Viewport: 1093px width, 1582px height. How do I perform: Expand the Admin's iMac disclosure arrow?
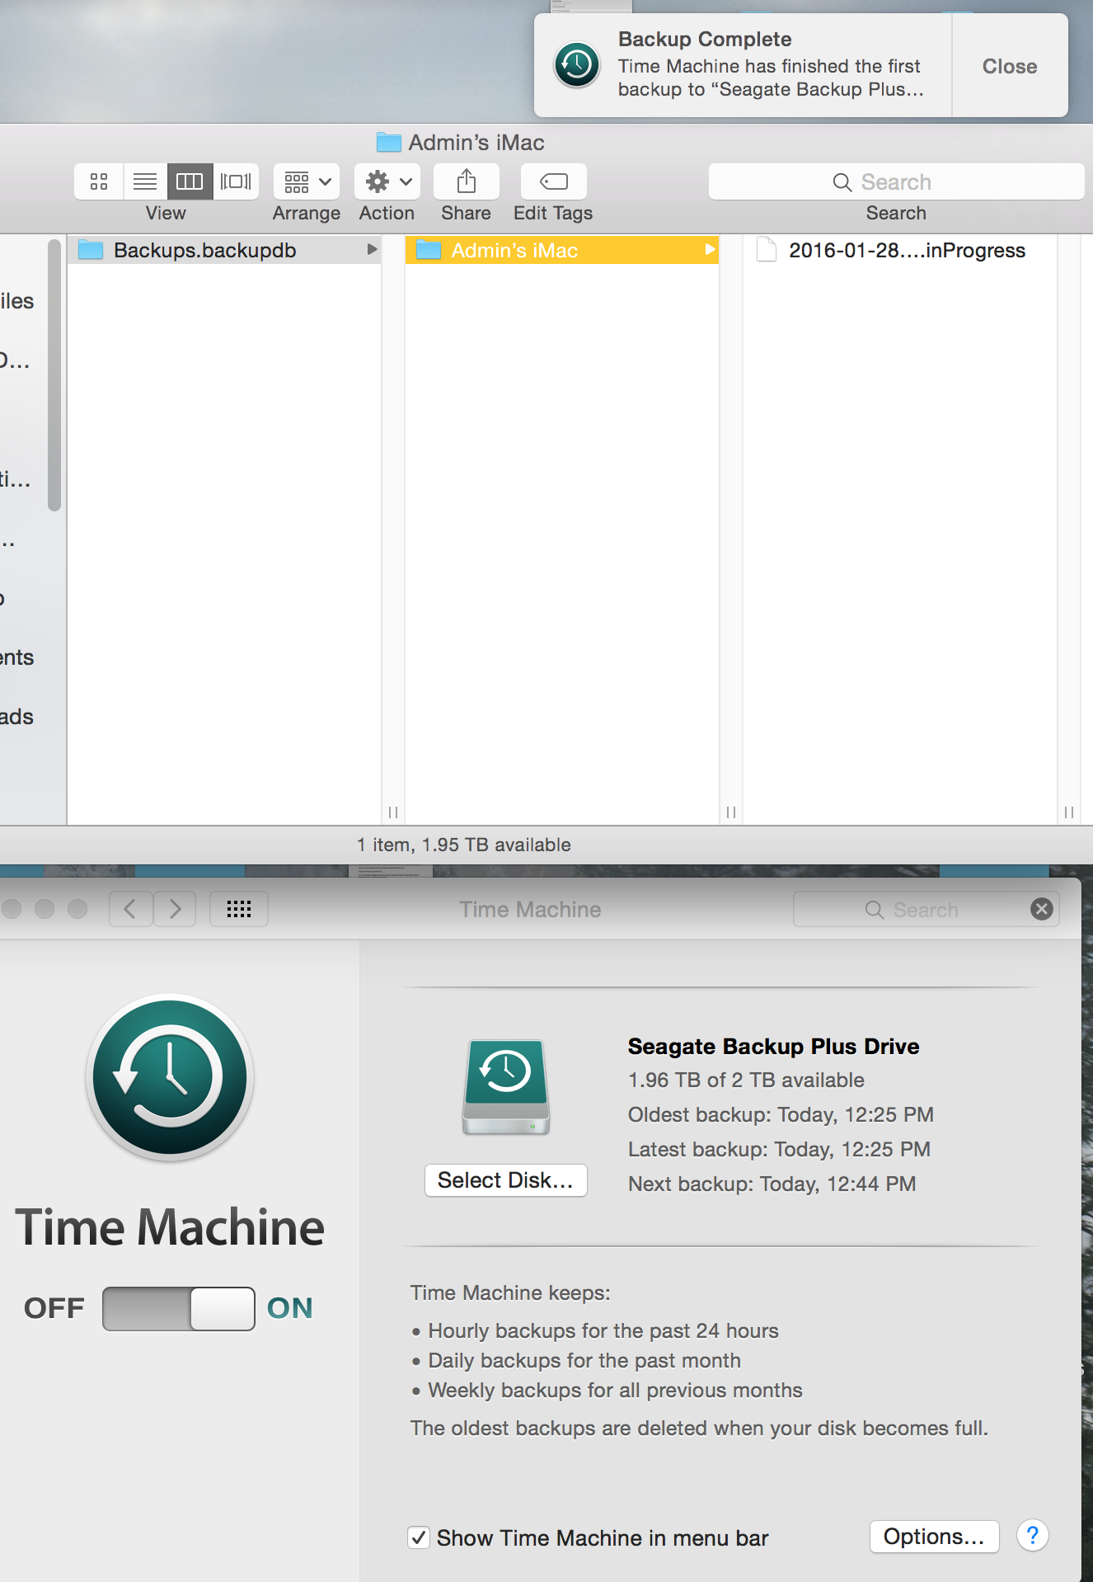point(709,249)
